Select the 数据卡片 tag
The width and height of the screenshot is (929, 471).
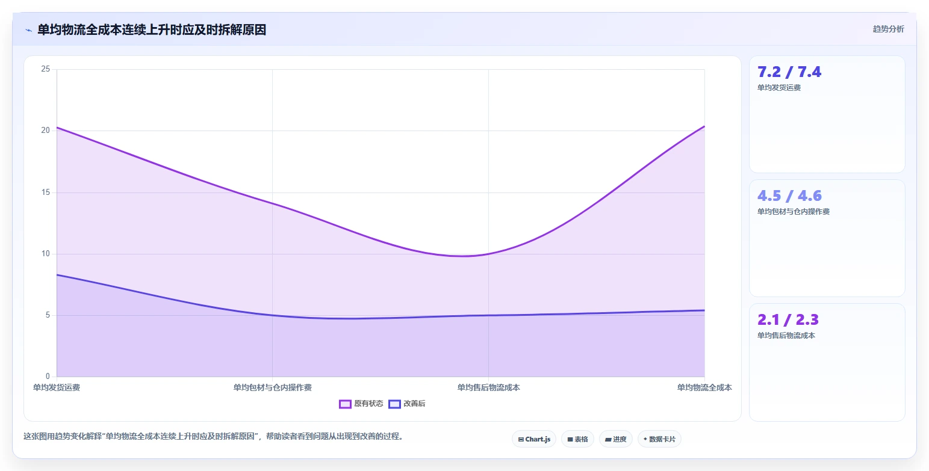(x=659, y=439)
